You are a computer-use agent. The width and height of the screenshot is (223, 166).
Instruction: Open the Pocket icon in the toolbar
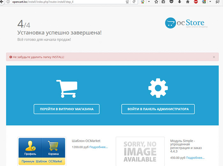(x=172, y=2)
